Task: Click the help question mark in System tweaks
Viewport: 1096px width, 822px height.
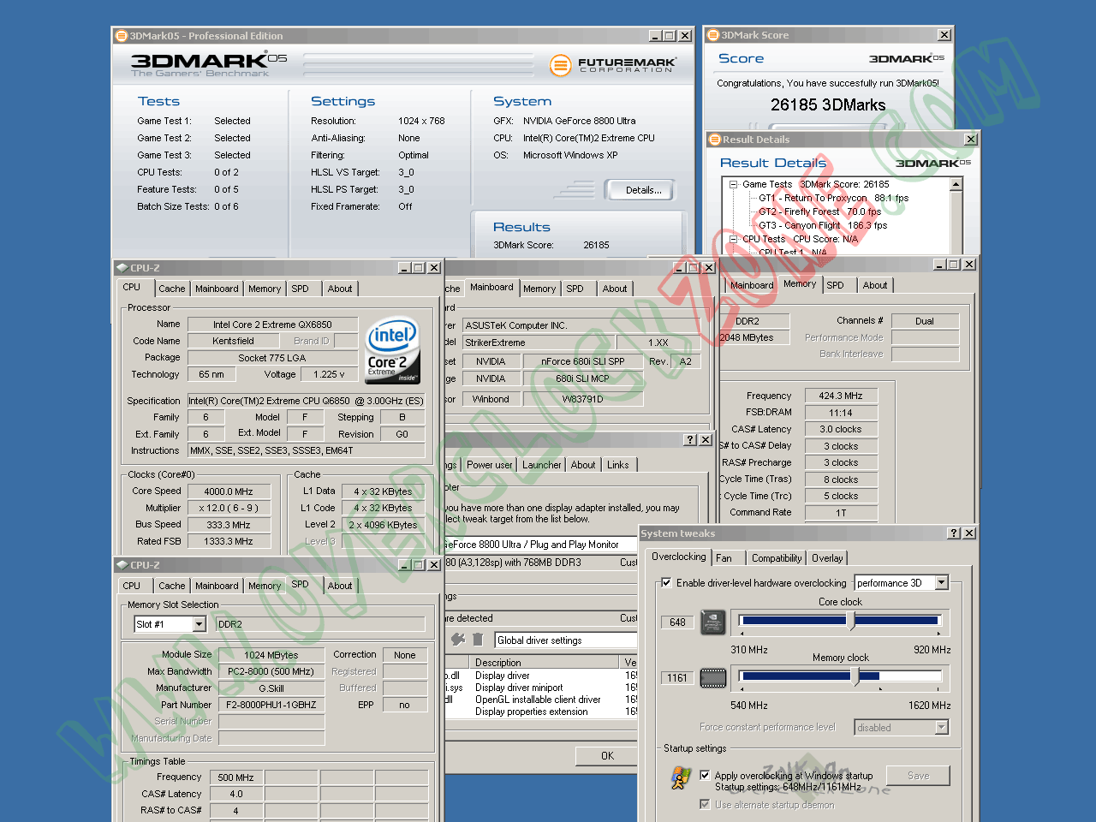Action: point(954,533)
